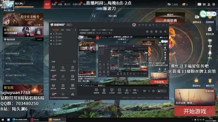This screenshot has height=122, width=218.
Task: Open the voice tool with purple badge
Action: [x=53, y=78]
